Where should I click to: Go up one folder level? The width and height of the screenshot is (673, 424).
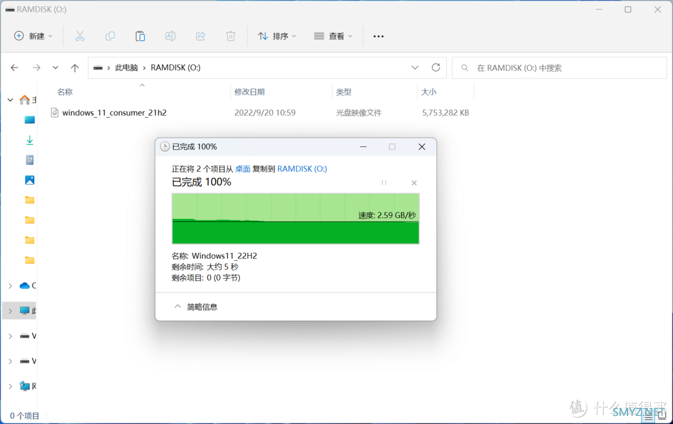coord(75,68)
